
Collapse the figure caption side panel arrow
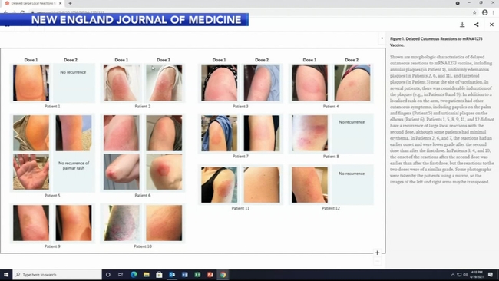coord(382,38)
